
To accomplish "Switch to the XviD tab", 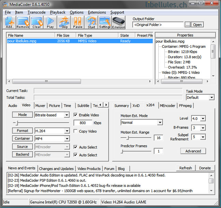I will (136, 106).
